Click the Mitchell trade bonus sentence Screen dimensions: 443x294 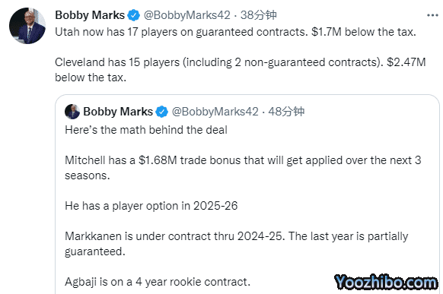point(243,168)
